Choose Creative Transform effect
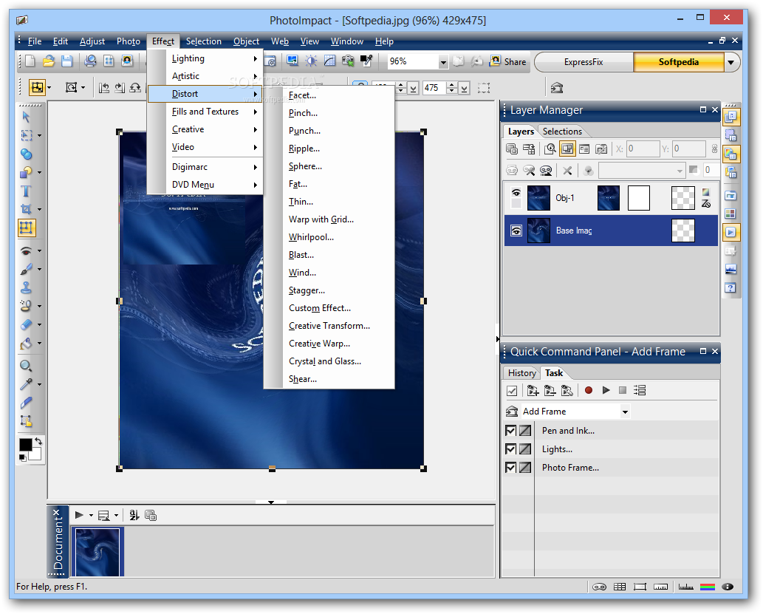763x614 pixels. (x=329, y=326)
